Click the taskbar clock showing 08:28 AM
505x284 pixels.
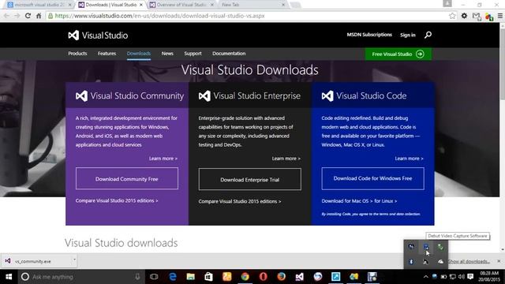tap(489, 276)
